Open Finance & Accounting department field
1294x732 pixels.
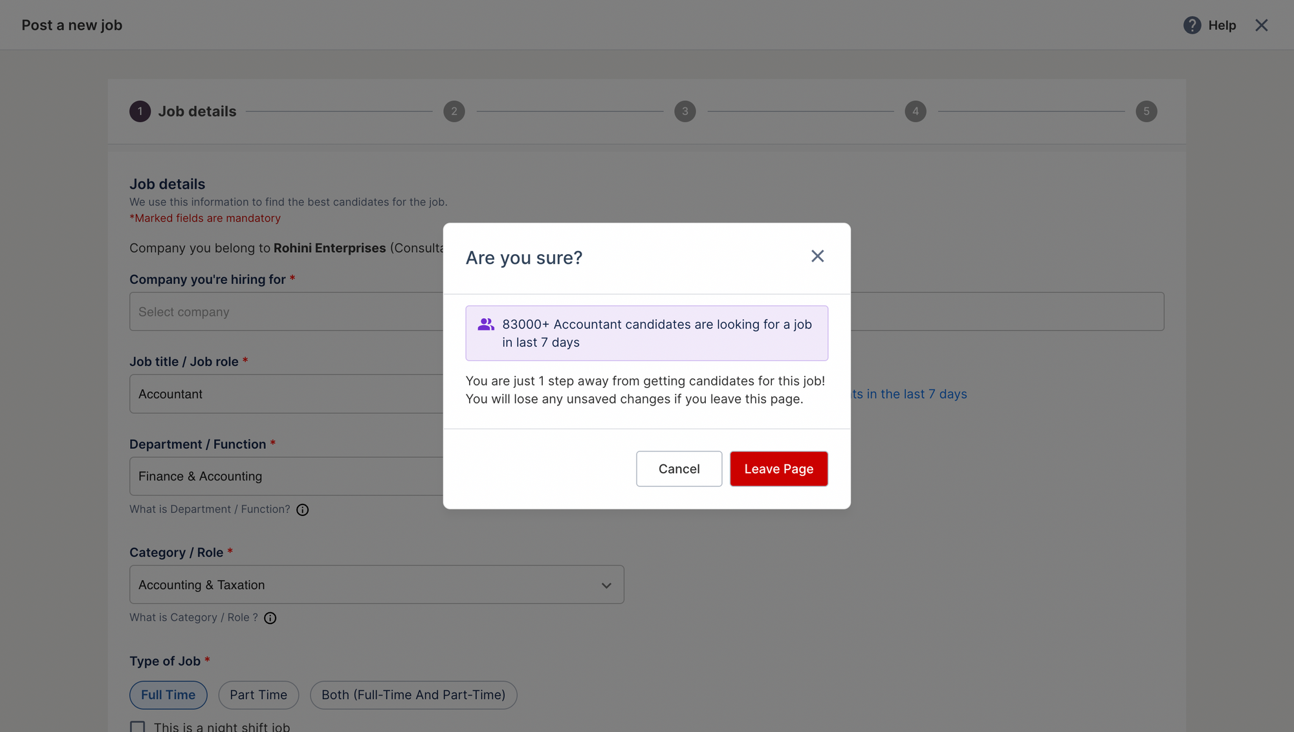pos(285,477)
